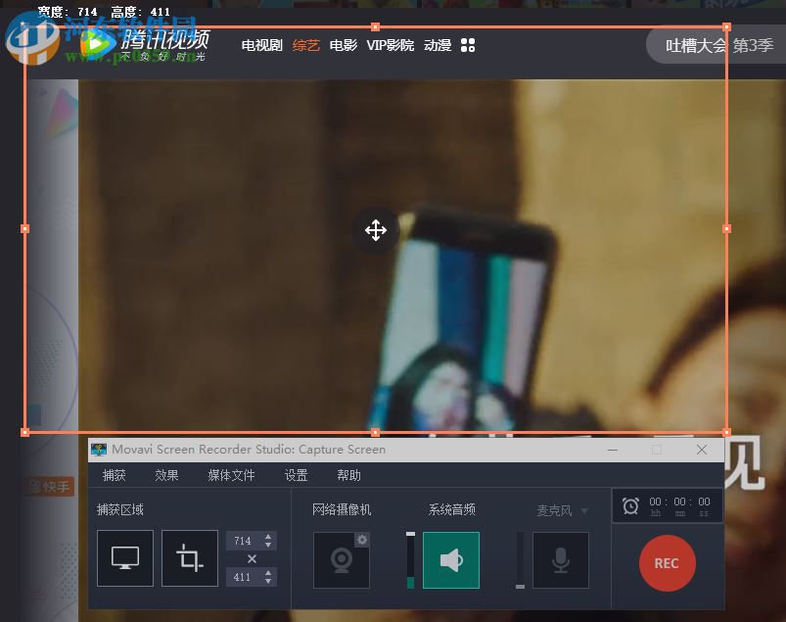Viewport: 786px width, 622px height.
Task: Click the scheduled recording alarm clock icon
Action: [630, 504]
